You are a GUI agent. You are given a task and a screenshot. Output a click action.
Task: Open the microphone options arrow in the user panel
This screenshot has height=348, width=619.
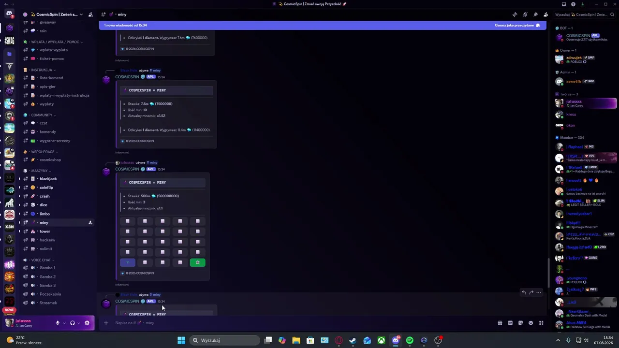(64, 323)
